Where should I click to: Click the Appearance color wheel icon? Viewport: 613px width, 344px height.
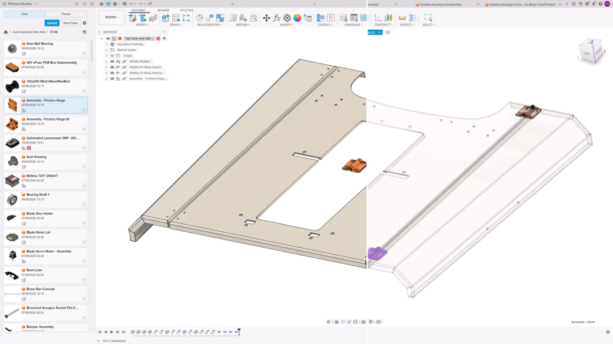(298, 18)
